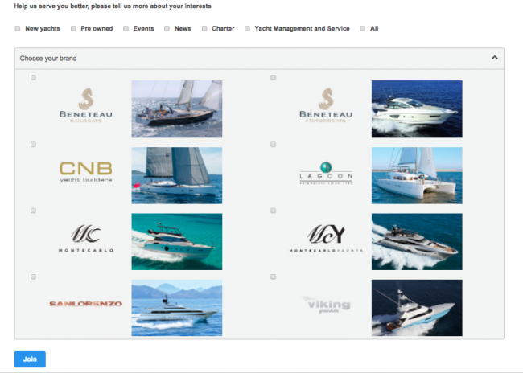The width and height of the screenshot is (523, 373).
Task: Click the Monte Carlo MC logo
Action: [x=86, y=238]
